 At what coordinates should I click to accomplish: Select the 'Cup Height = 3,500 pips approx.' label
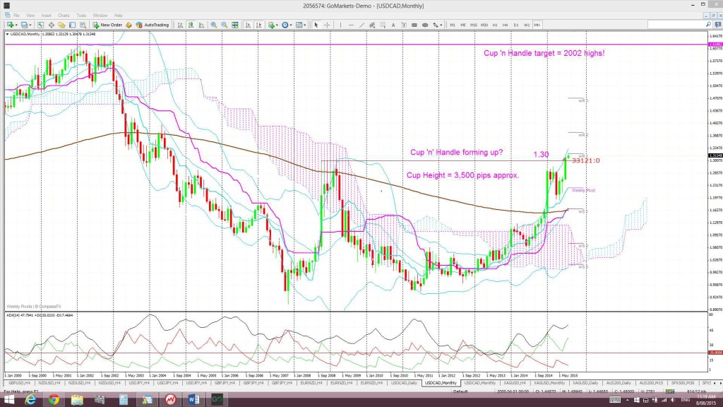point(462,175)
